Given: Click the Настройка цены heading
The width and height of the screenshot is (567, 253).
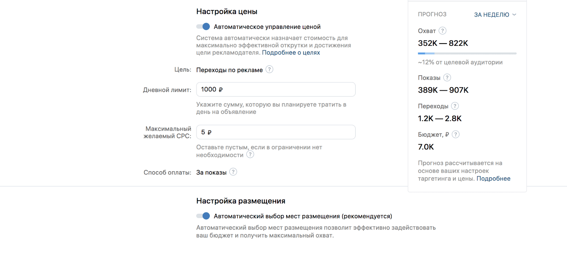Looking at the screenshot, I should click(227, 11).
